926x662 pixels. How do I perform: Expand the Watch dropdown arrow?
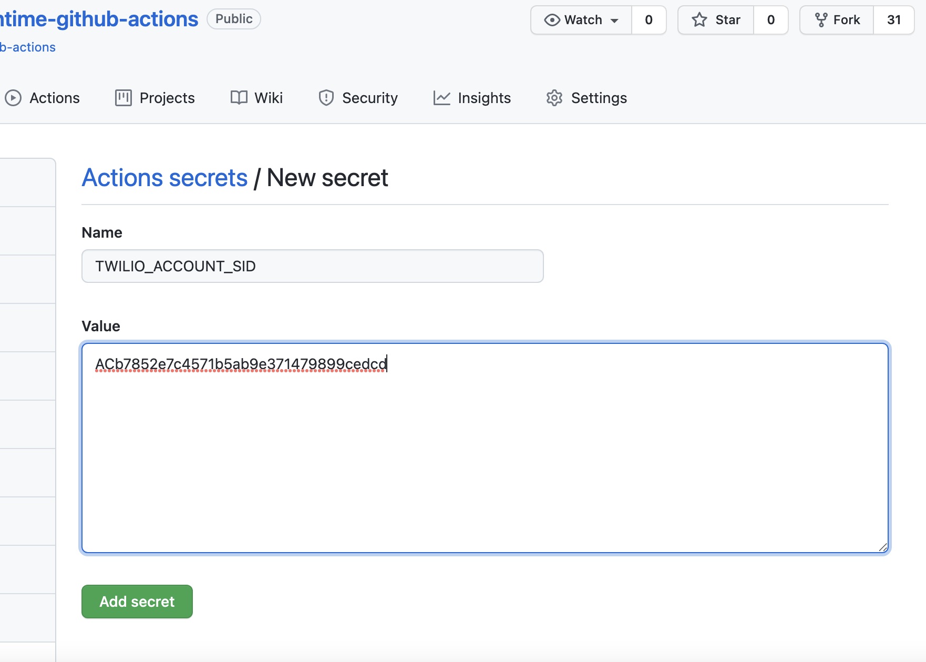click(614, 21)
